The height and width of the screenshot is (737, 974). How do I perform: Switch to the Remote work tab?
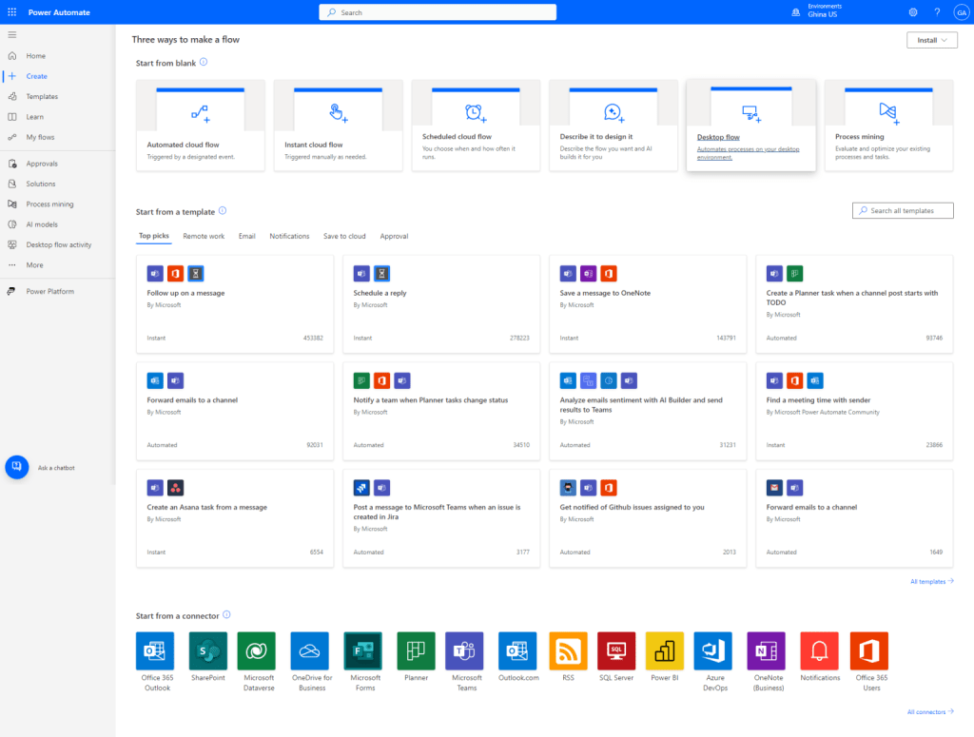(x=204, y=237)
